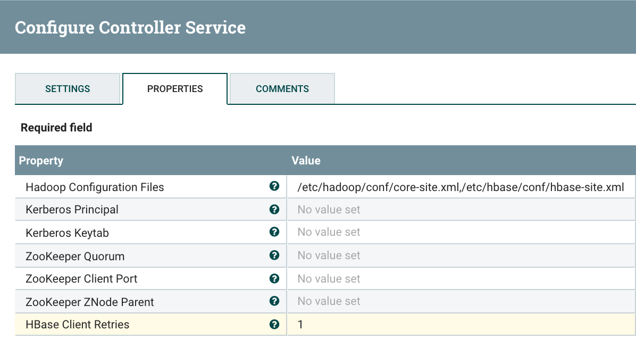Click ZooKeeper Client Port value field

[x=460, y=278]
